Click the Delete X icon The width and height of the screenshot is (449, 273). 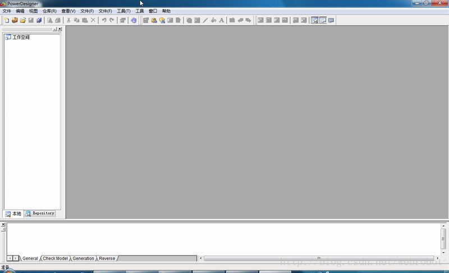coord(93,20)
